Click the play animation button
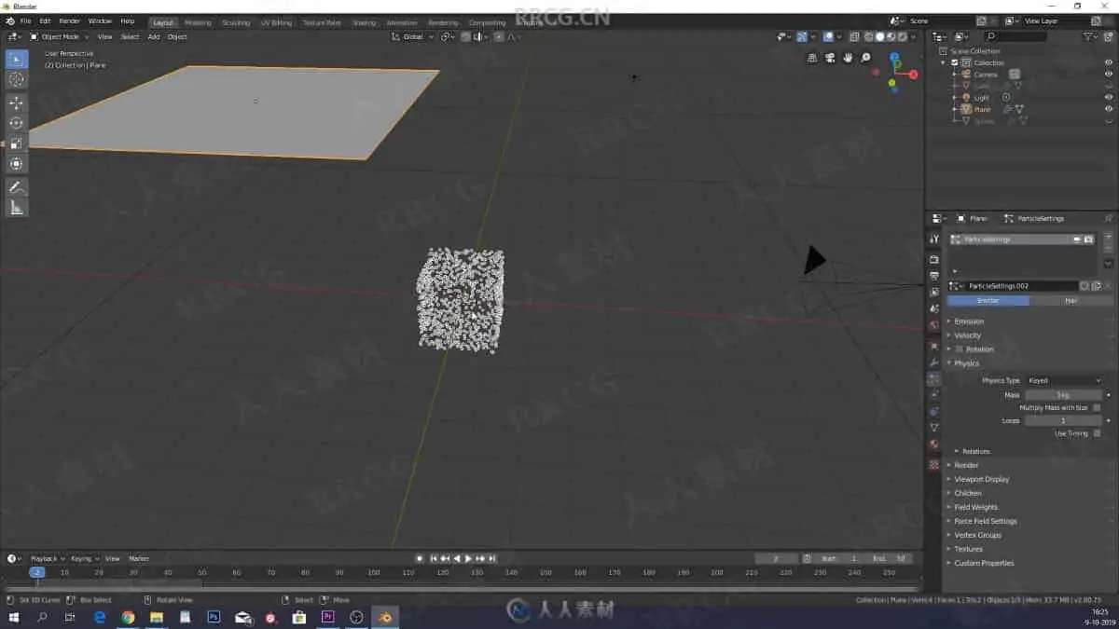This screenshot has width=1119, height=629. coord(468,558)
